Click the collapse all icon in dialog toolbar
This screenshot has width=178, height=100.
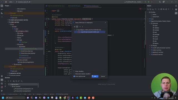pyautogui.click(x=83, y=27)
